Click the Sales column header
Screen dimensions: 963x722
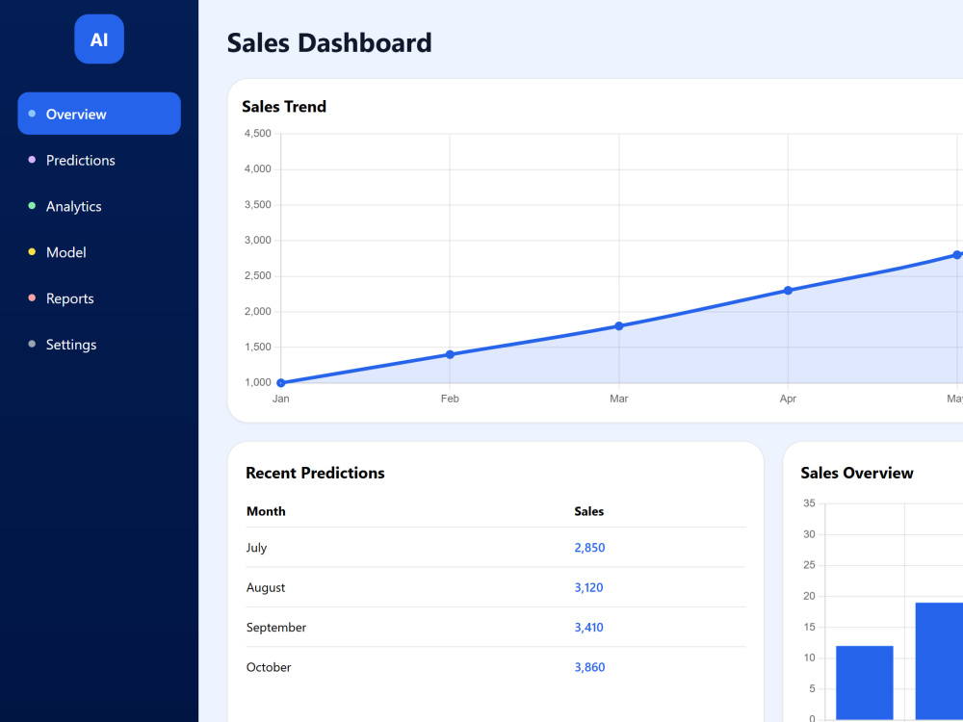(x=589, y=511)
